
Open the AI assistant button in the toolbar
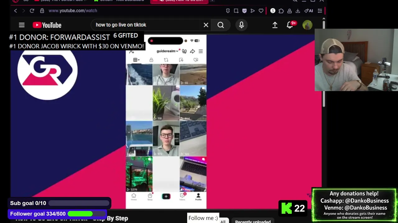pos(309,11)
